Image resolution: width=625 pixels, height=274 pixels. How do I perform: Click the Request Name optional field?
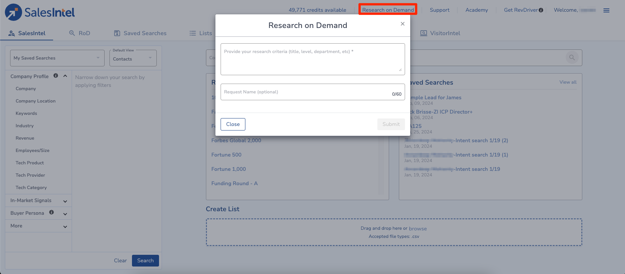click(313, 92)
